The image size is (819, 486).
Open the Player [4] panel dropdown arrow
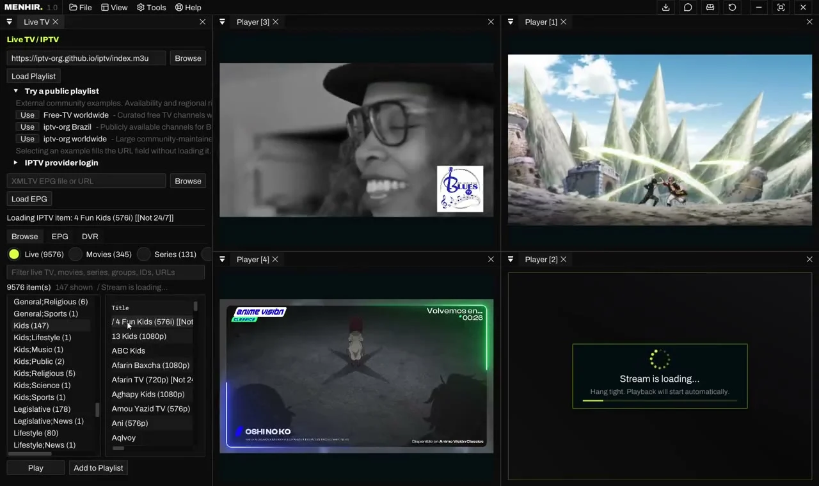[x=222, y=259]
